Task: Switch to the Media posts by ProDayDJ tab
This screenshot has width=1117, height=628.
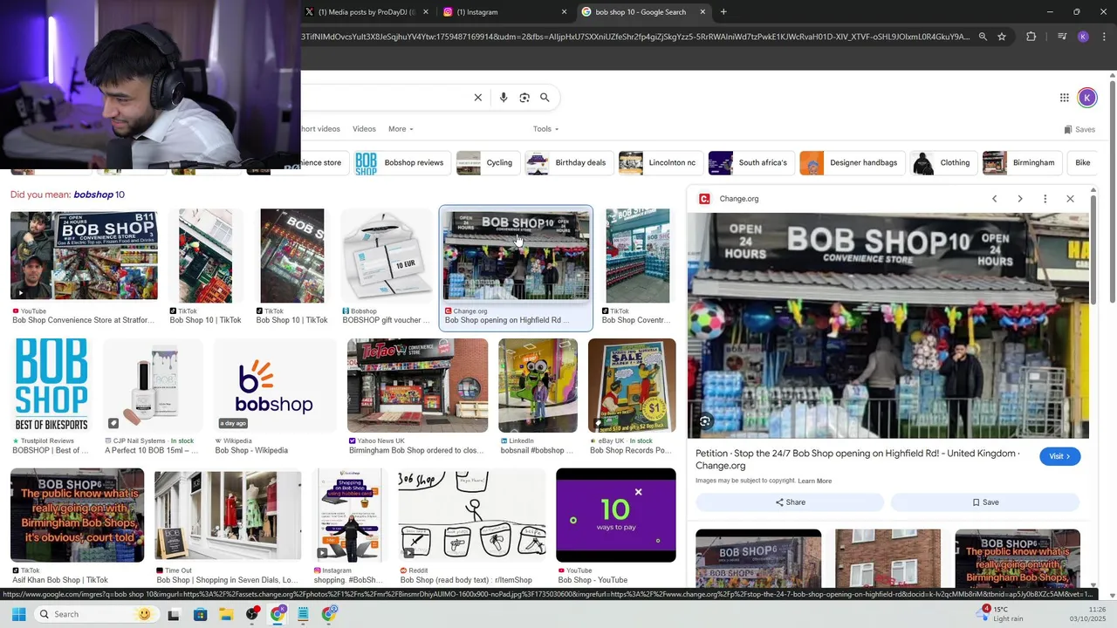Action: click(367, 12)
